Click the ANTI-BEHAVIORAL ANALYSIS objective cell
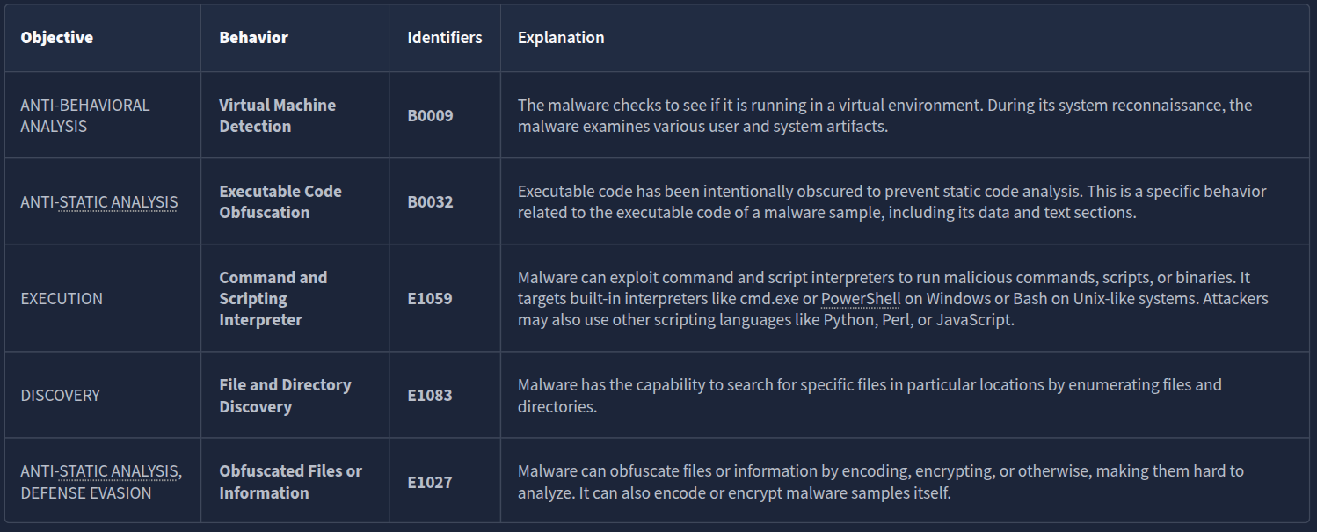 coord(84,115)
